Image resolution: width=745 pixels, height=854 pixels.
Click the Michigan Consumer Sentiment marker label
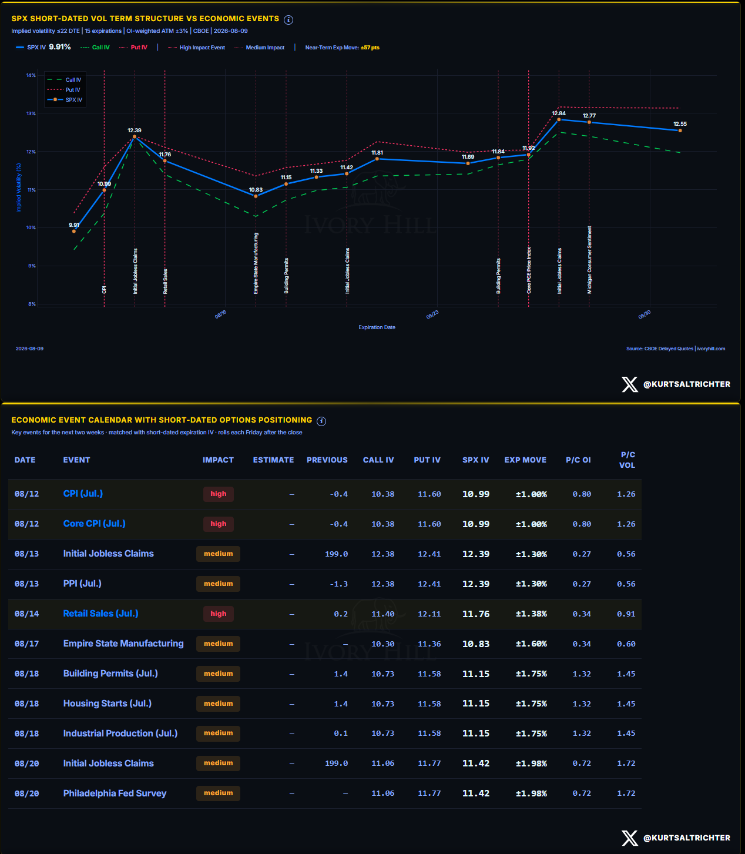[x=589, y=260]
